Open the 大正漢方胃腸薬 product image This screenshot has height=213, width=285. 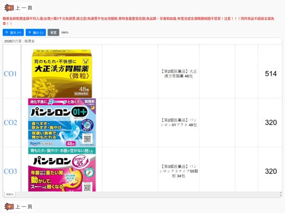(x=62, y=74)
